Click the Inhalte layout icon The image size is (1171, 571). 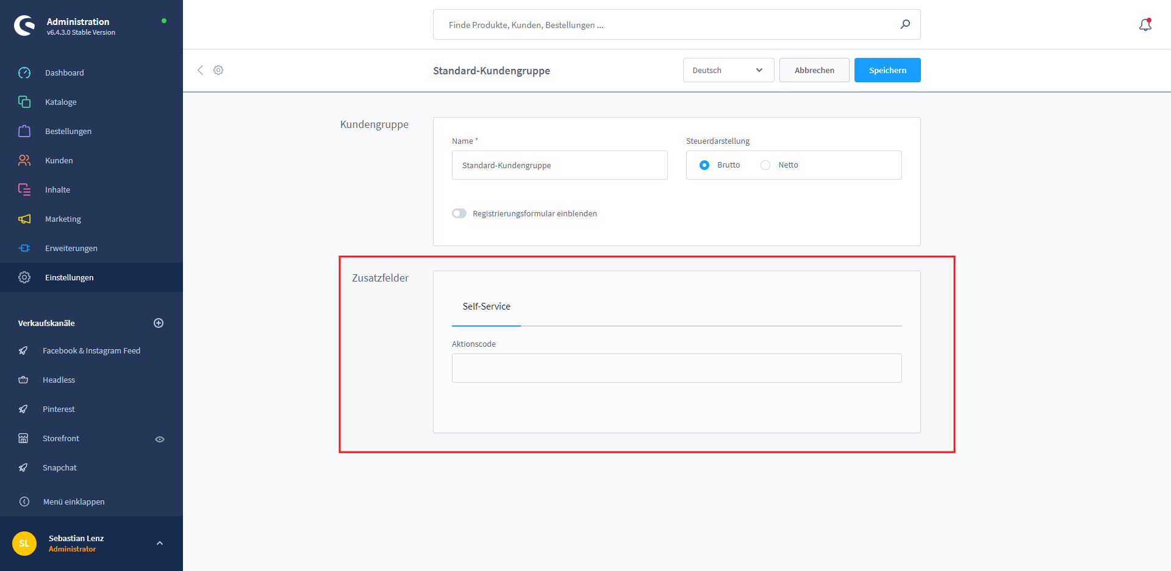click(x=24, y=190)
